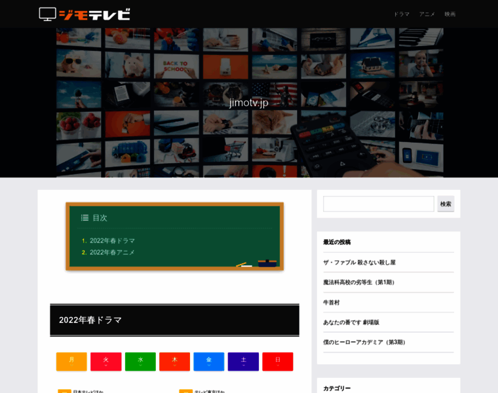
Task: Open post ザ・ファブル 殺さない殺し屋
Action: pos(359,263)
